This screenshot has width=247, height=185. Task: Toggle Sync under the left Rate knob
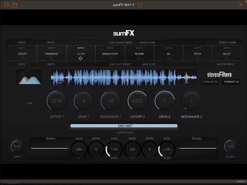[114, 158]
